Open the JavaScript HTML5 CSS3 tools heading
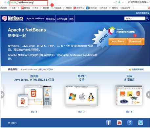Screen dimensions: 150x128 [34, 78]
